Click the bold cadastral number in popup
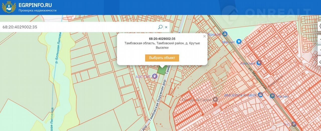Image resolution: width=321 pixels, height=131 pixels. click(162, 39)
